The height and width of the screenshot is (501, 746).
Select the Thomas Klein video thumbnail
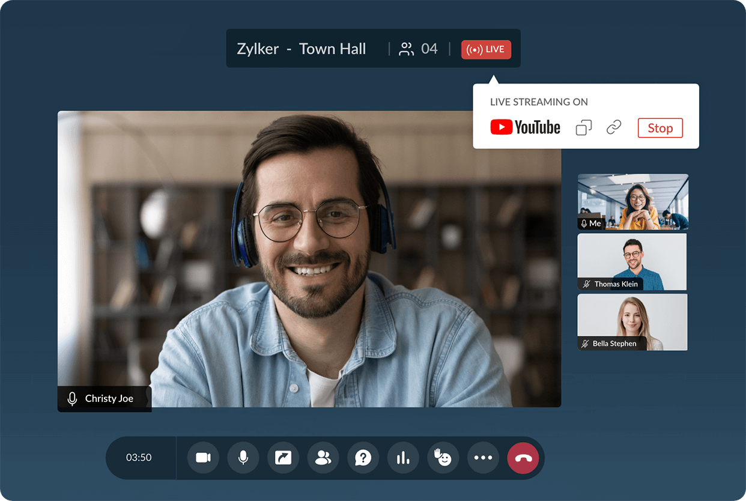tap(632, 261)
